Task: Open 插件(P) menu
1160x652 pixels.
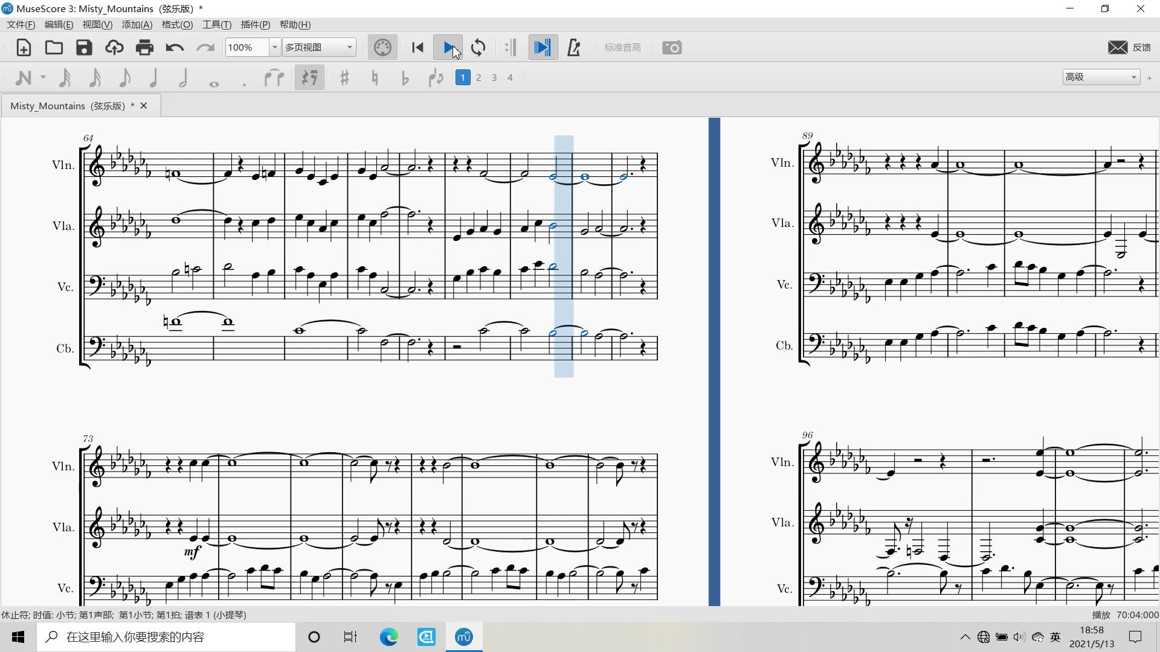Action: click(256, 25)
